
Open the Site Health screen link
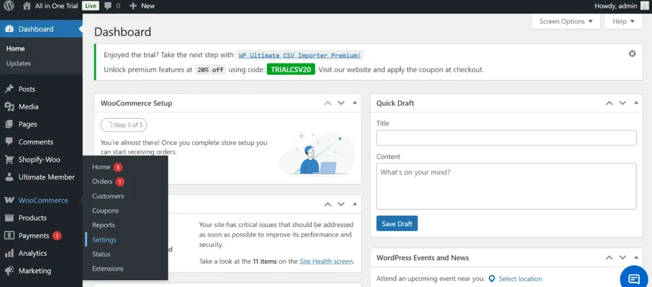326,261
